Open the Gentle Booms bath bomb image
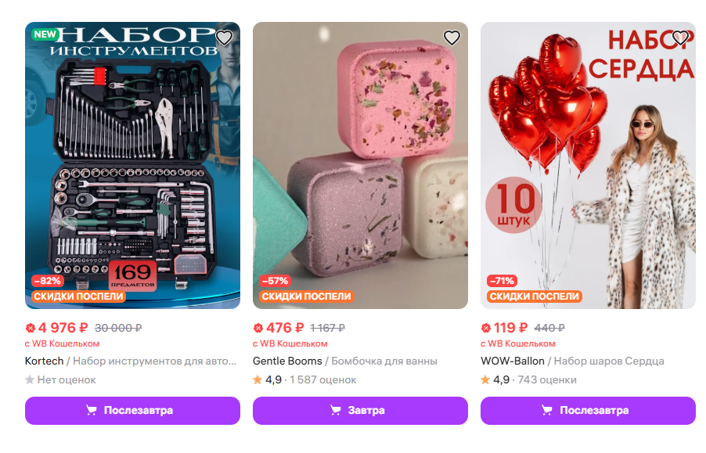The height and width of the screenshot is (453, 706). point(360,165)
